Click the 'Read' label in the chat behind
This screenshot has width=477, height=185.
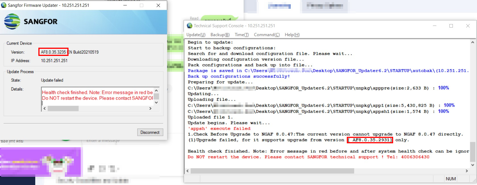click(194, 18)
